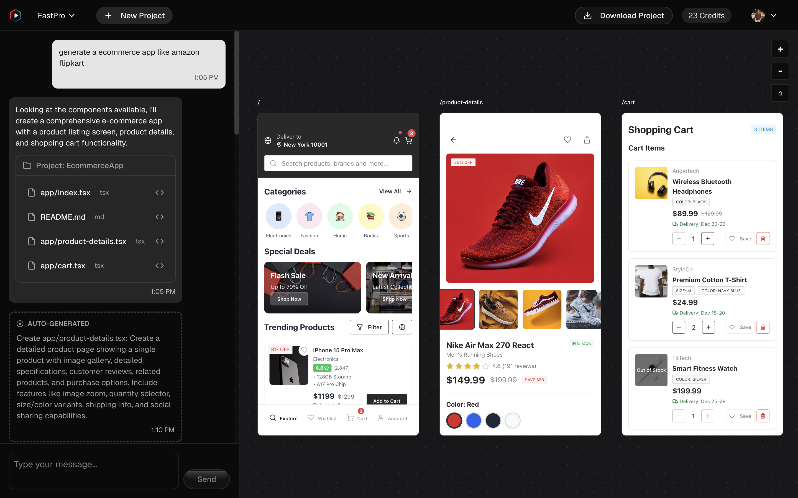Click the Send button

tap(206, 479)
